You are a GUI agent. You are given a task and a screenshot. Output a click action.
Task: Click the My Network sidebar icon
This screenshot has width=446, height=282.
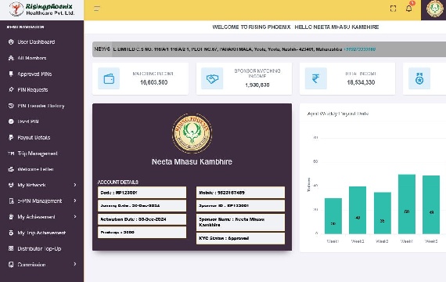pos(11,185)
